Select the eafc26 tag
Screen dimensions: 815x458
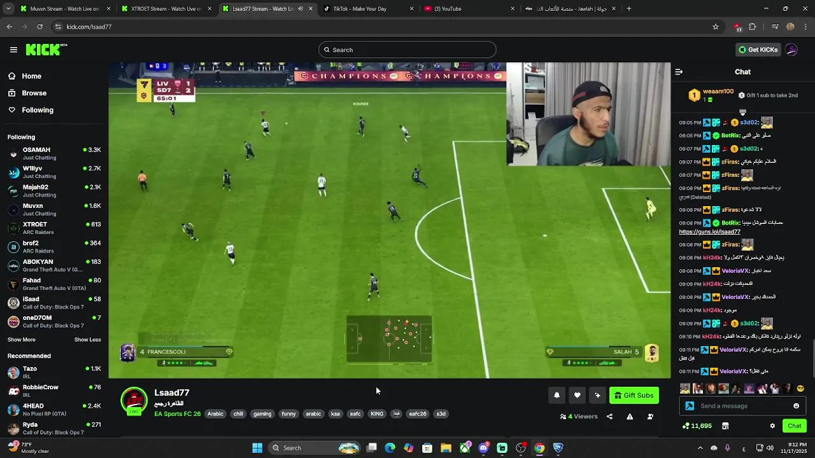(418, 414)
